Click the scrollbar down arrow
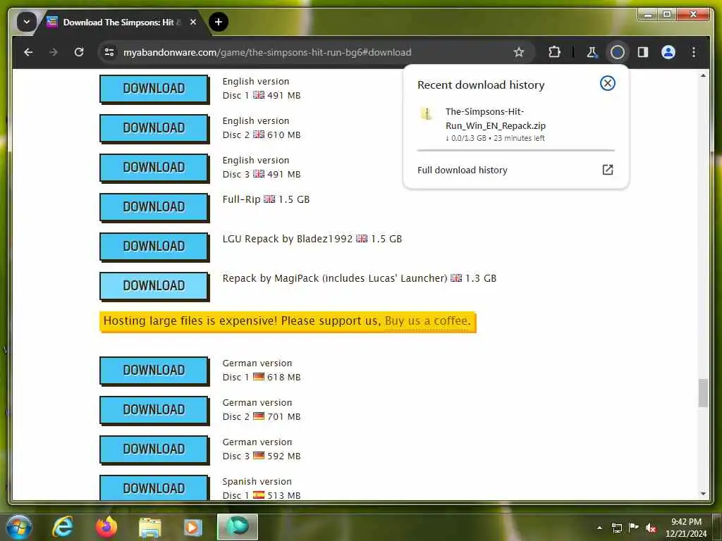 tap(703, 494)
